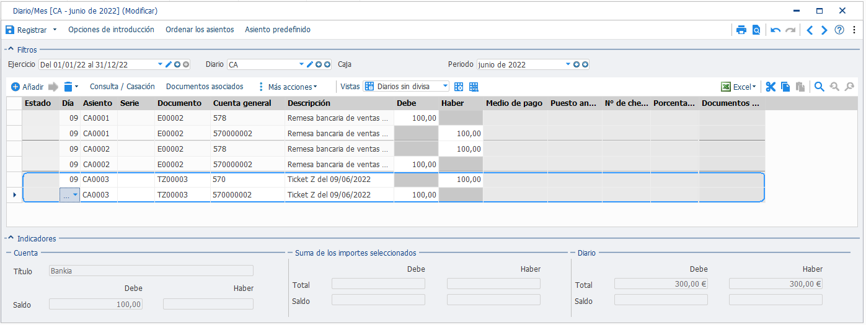Click the undo arrow icon

pyautogui.click(x=775, y=30)
